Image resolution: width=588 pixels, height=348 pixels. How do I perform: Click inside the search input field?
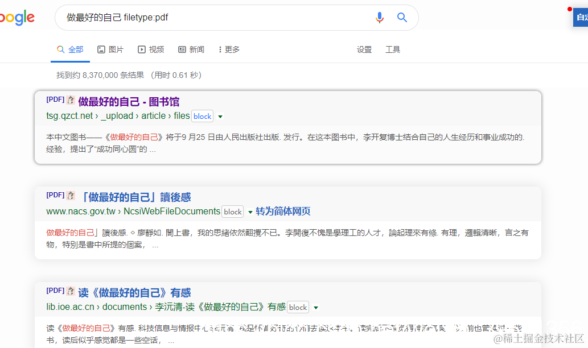[171, 18]
